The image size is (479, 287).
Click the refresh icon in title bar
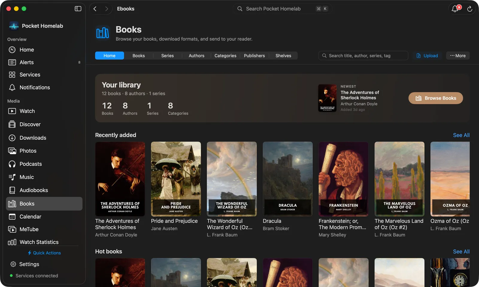point(470,9)
